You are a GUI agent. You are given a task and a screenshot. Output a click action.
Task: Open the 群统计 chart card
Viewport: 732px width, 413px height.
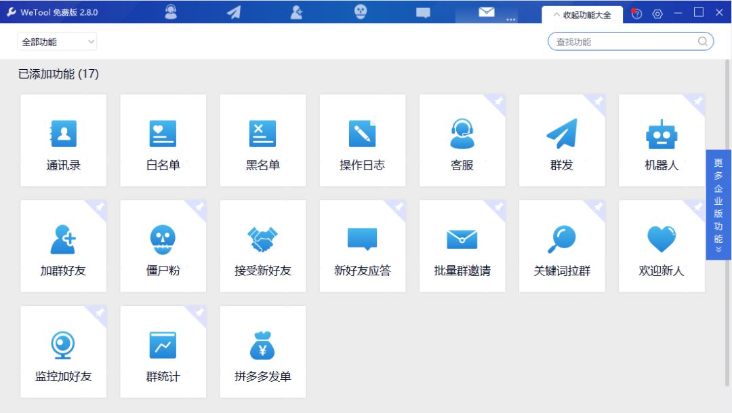point(163,352)
